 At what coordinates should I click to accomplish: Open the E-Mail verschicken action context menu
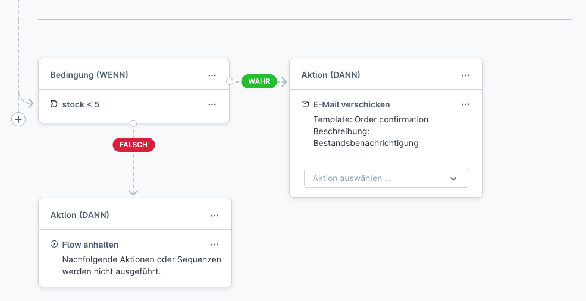point(466,104)
